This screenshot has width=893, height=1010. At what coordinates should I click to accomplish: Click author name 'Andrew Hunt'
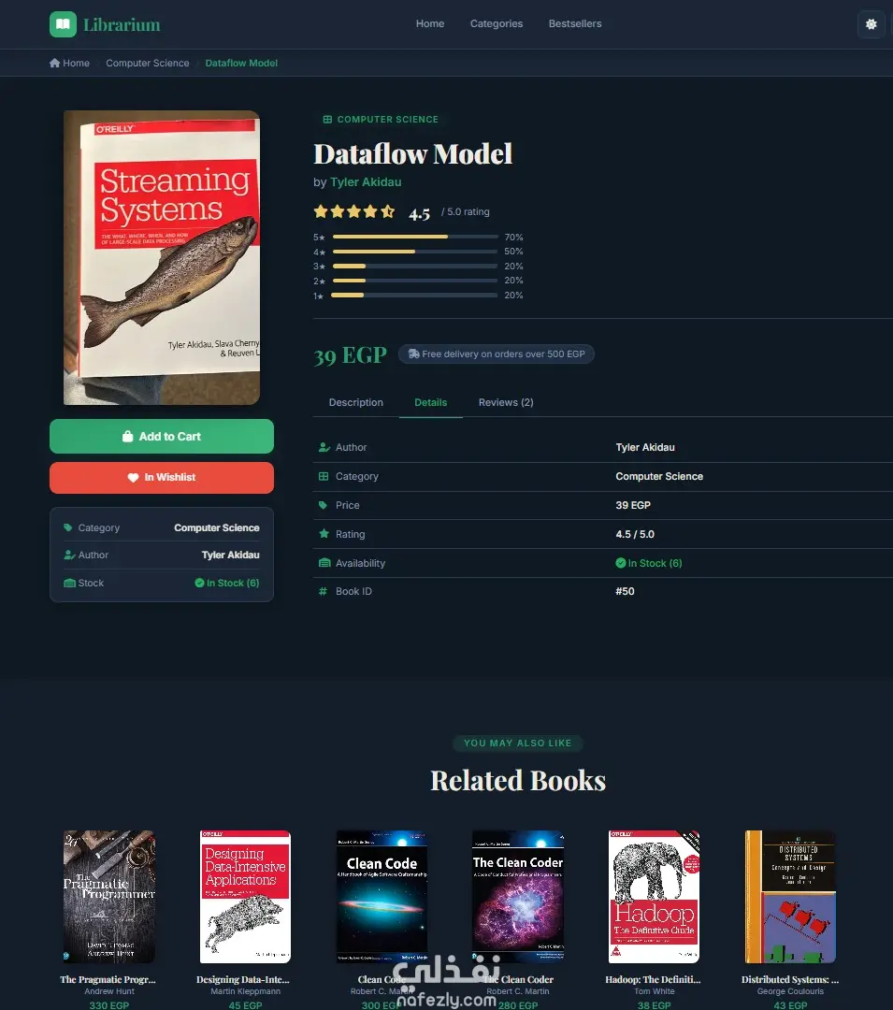109,992
